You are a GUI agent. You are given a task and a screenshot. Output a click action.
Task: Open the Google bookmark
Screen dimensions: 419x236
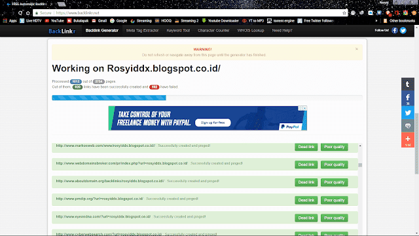(118, 20)
